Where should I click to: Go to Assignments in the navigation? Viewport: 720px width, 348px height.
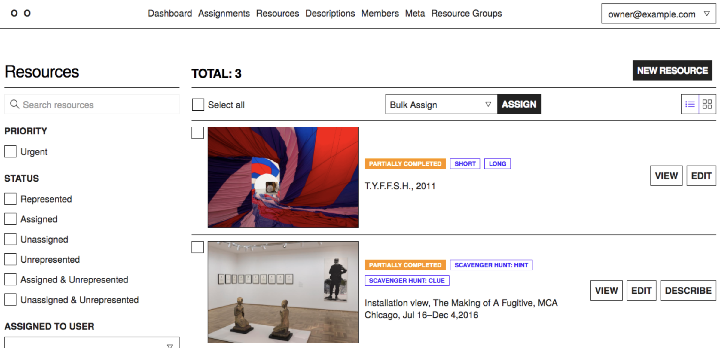click(x=224, y=13)
